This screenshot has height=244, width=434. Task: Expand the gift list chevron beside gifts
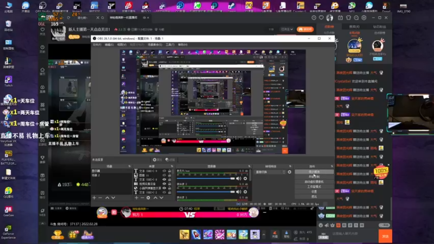click(264, 235)
